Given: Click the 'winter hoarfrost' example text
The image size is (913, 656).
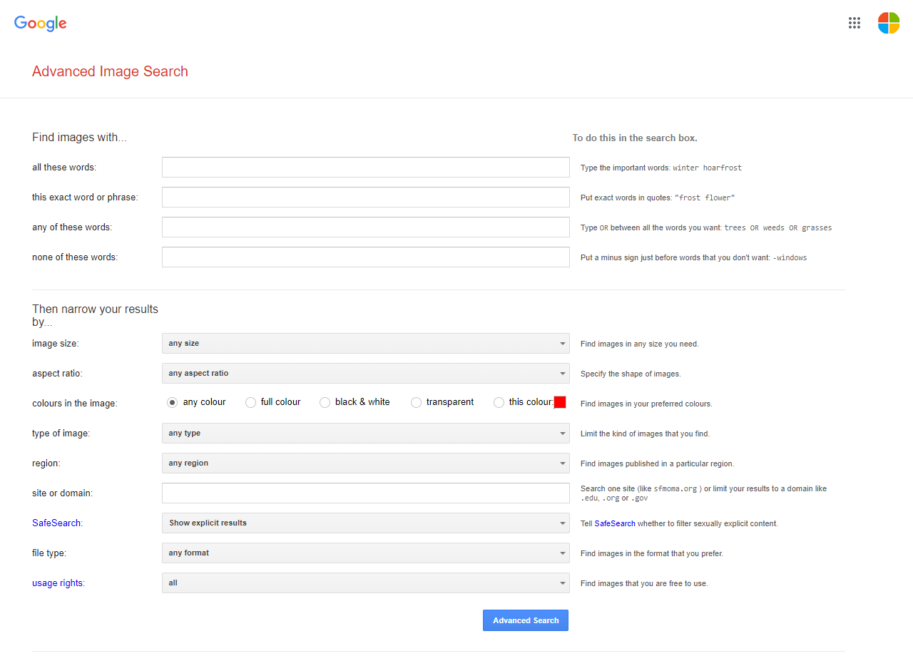Looking at the screenshot, I should (708, 168).
